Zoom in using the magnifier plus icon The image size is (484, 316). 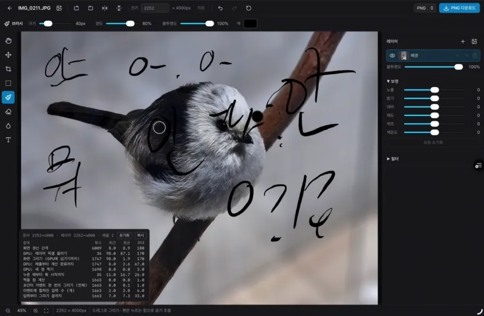36,311
